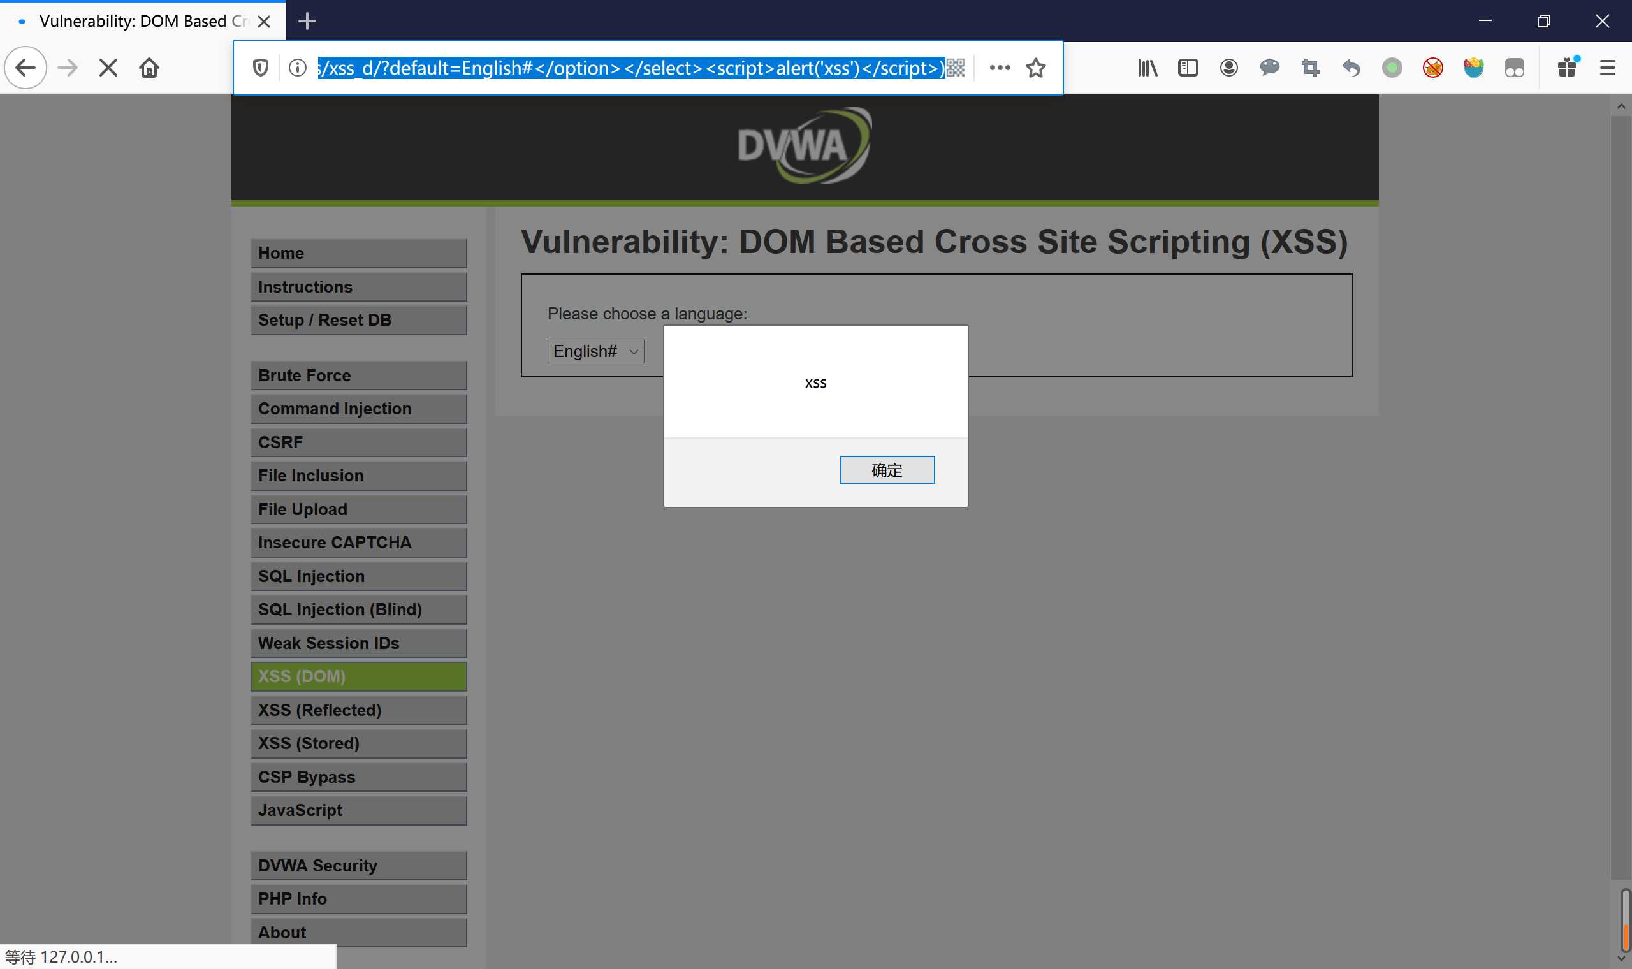Open PHP Info page
The image size is (1632, 969).
[358, 899]
